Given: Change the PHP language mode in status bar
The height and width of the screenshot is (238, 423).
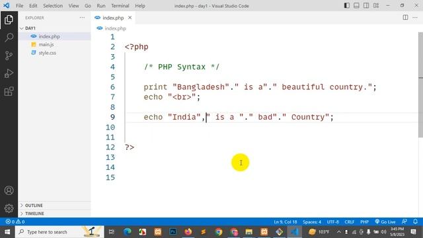Looking at the screenshot, I should (x=364, y=222).
